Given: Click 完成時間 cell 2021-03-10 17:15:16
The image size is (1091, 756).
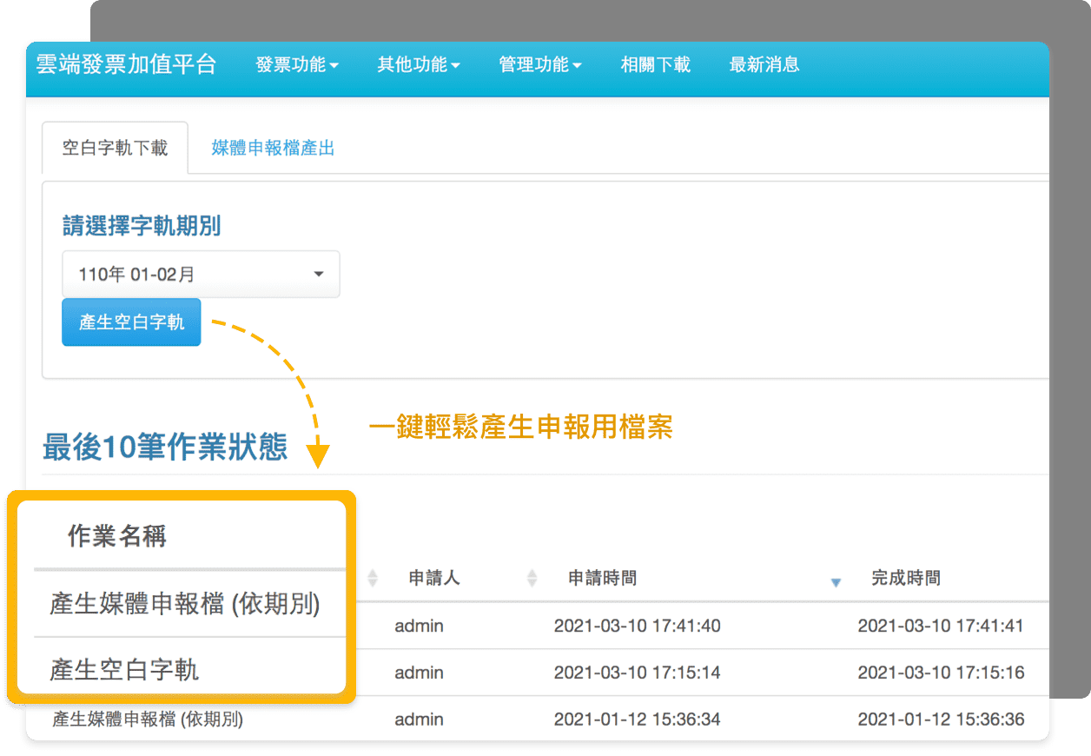Looking at the screenshot, I should pos(941,673).
